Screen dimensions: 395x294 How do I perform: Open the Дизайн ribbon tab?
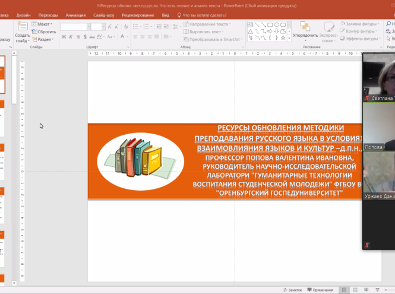click(x=24, y=15)
